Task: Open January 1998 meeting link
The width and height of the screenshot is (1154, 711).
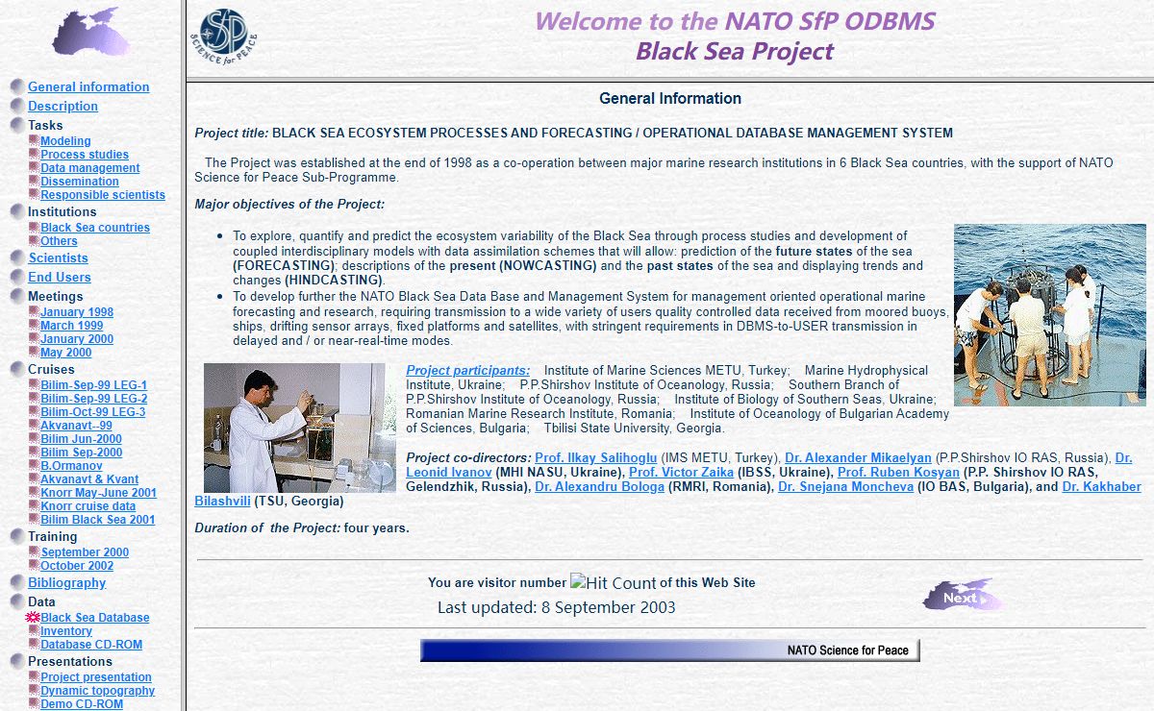Action: pyautogui.click(x=77, y=312)
